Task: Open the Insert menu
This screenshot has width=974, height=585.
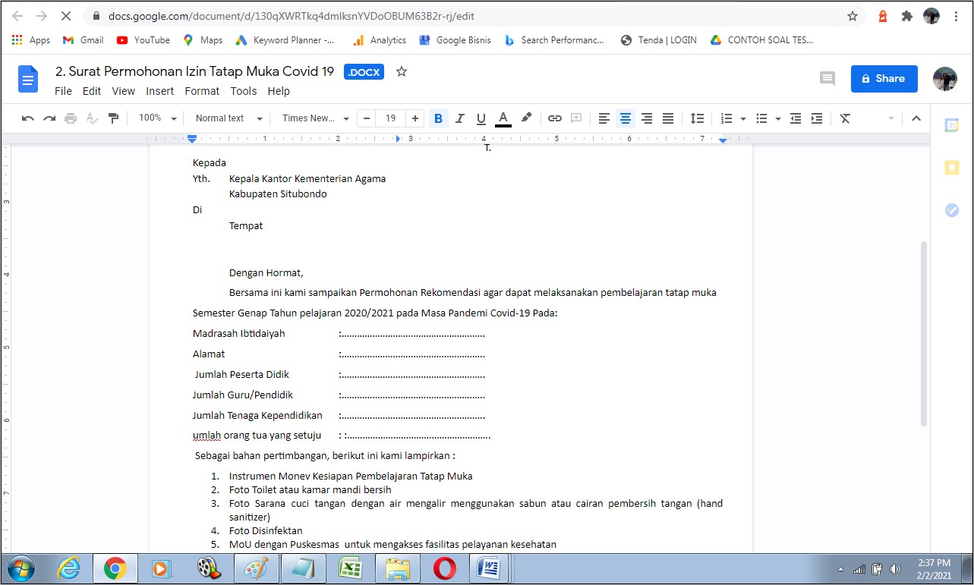Action: pos(160,91)
